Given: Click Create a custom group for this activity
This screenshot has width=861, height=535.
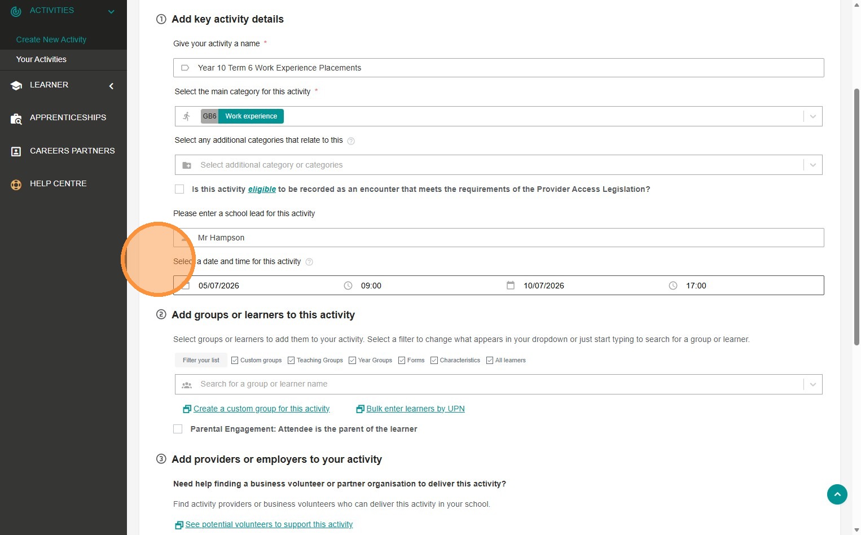Looking at the screenshot, I should [261, 409].
